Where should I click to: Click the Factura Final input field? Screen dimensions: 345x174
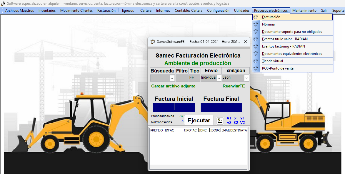tap(221, 107)
